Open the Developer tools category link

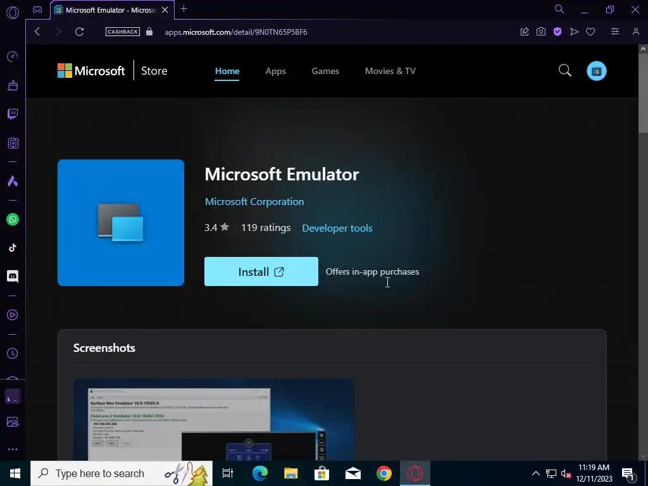[337, 228]
